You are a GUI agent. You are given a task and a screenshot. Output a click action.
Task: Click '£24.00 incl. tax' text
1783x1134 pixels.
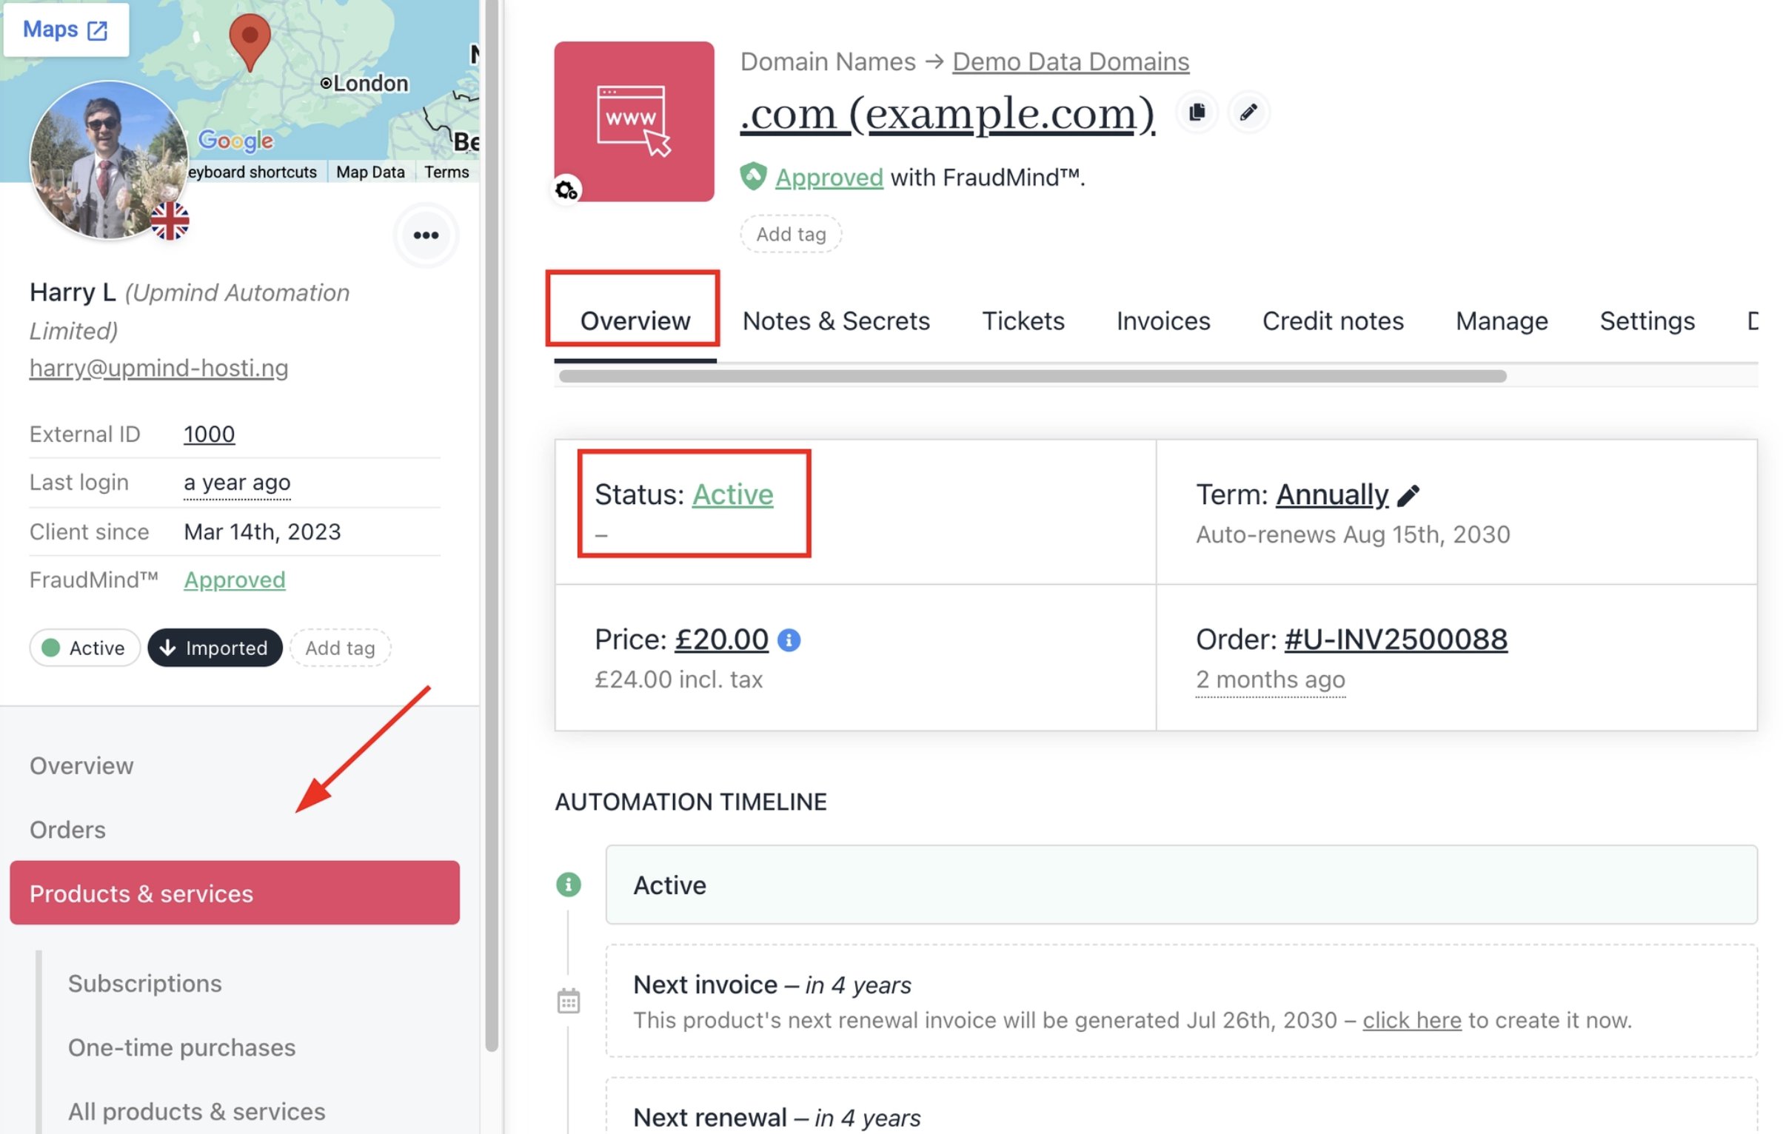678,679
